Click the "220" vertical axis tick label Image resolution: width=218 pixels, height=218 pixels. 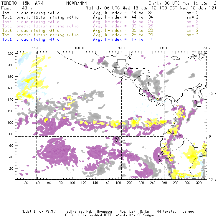10,54
